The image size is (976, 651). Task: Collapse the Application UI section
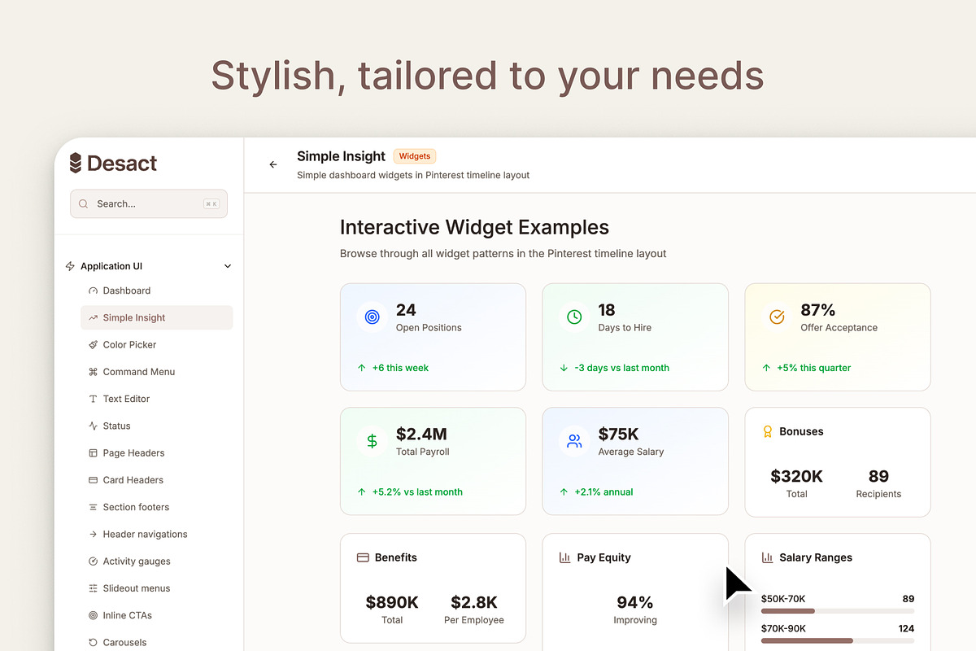pyautogui.click(x=228, y=266)
